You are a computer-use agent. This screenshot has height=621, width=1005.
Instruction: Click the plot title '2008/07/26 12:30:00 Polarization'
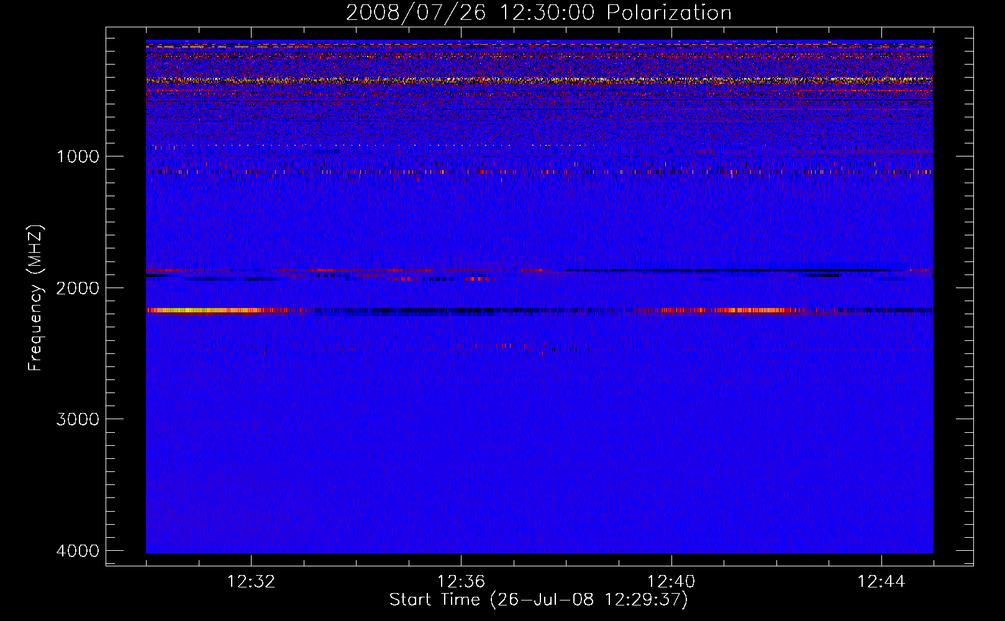pos(539,12)
